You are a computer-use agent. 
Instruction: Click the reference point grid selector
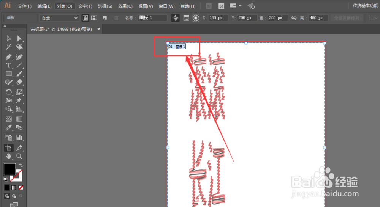pos(196,18)
